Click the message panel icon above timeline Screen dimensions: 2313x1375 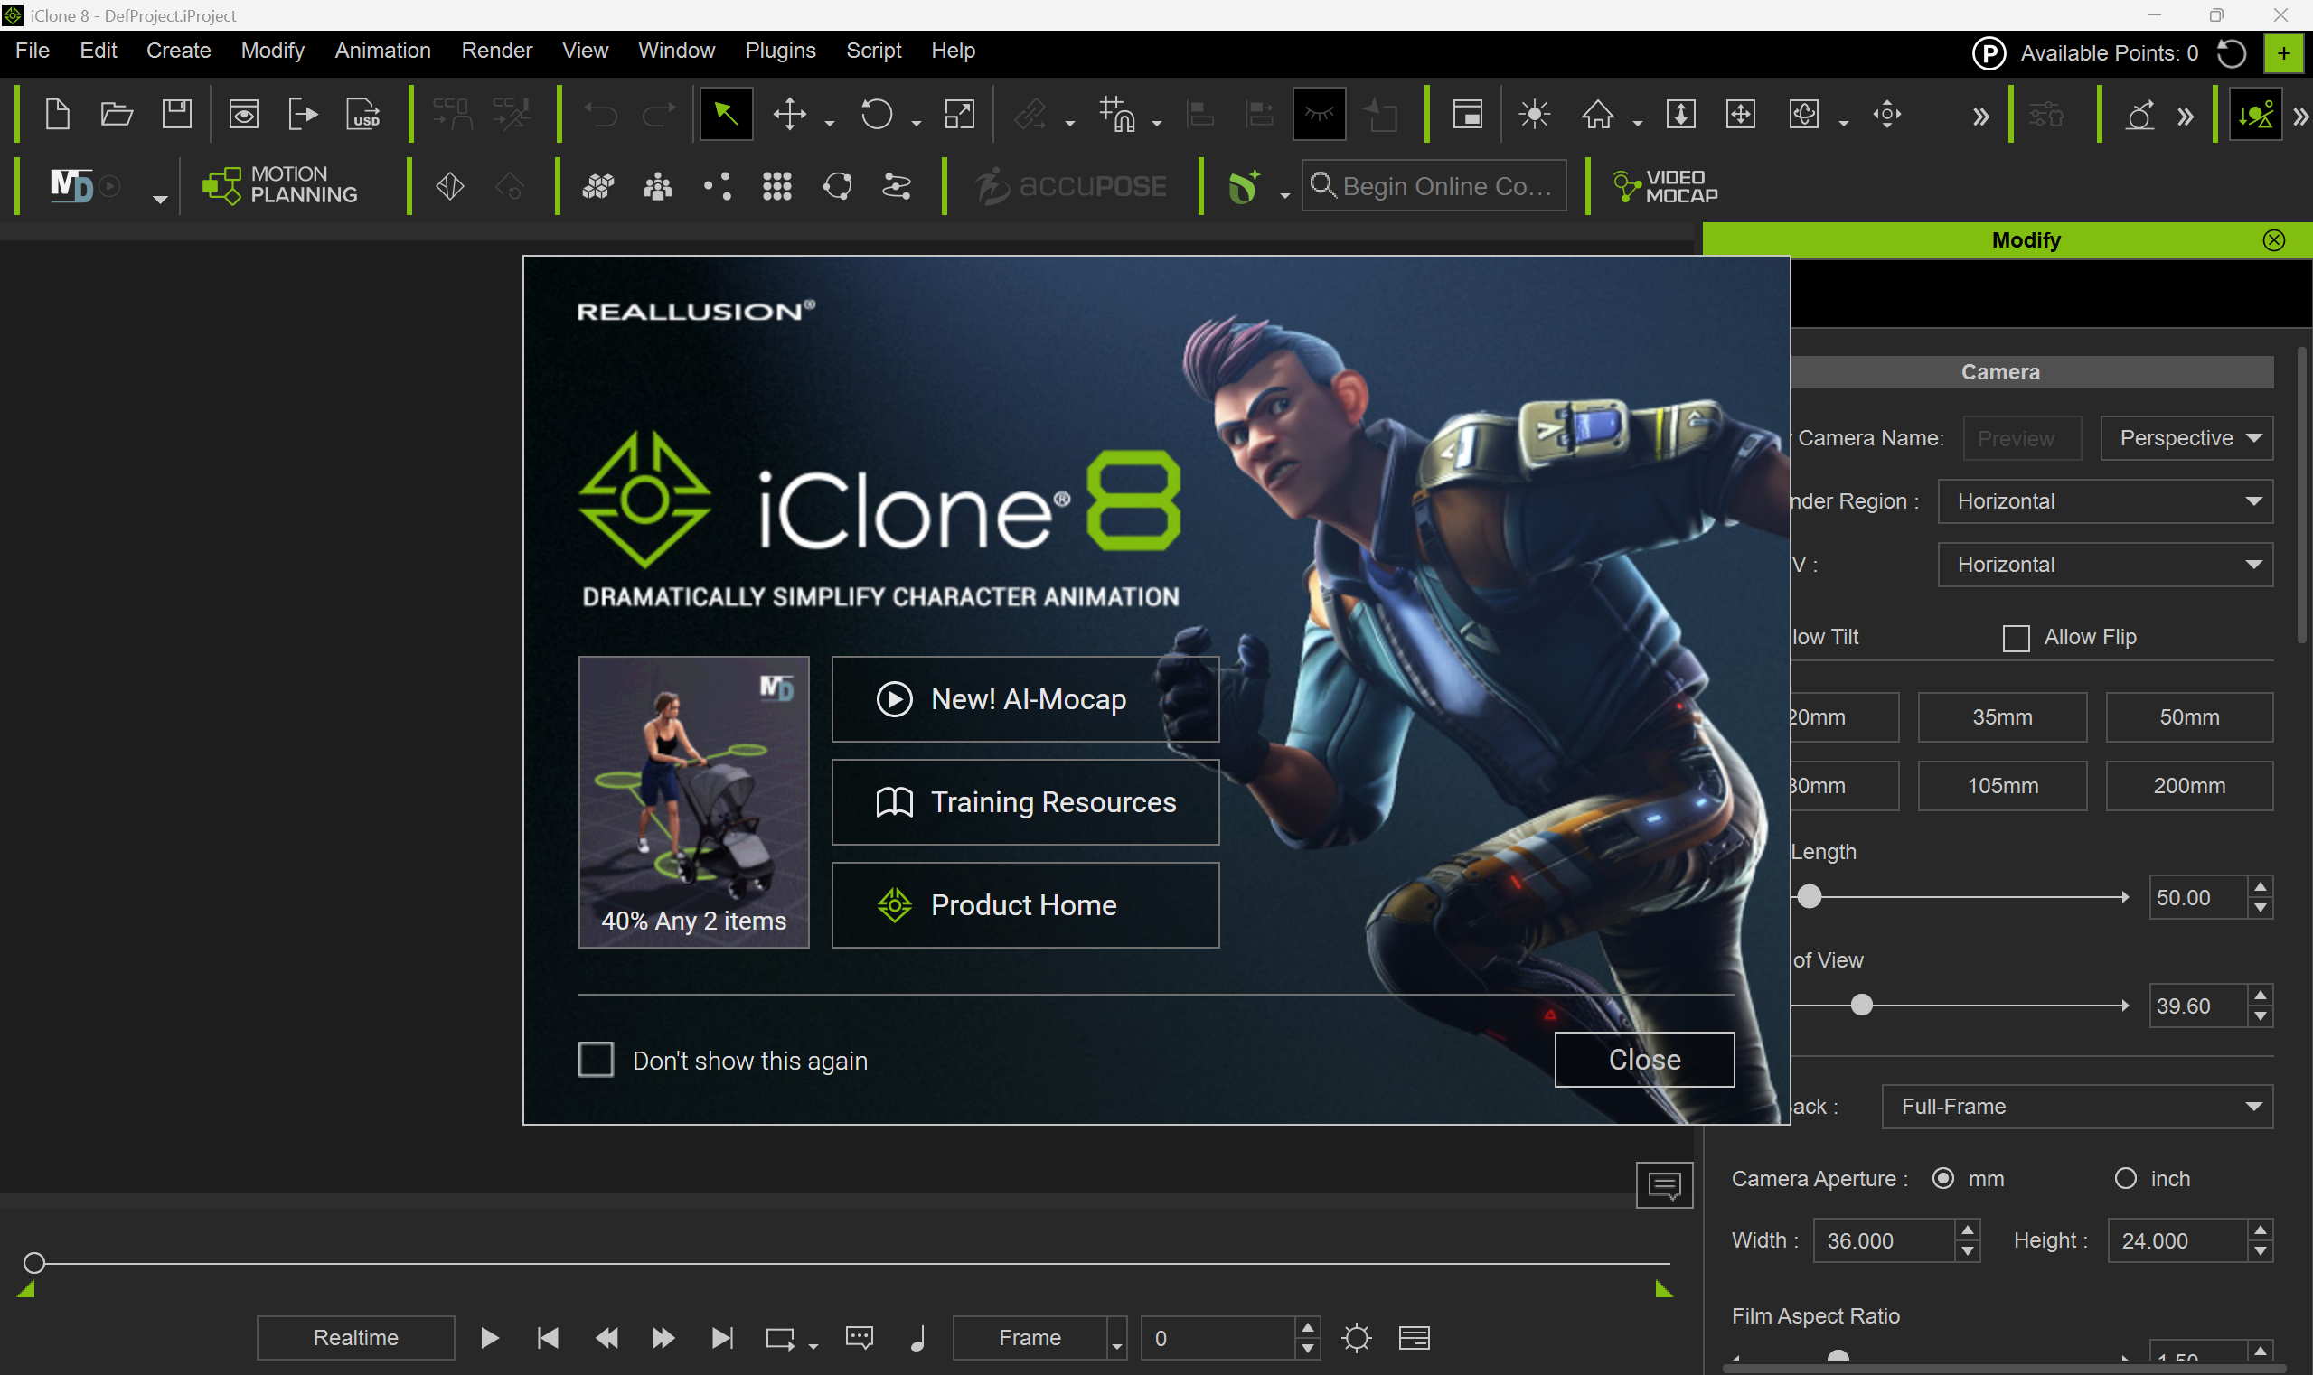[1665, 1185]
